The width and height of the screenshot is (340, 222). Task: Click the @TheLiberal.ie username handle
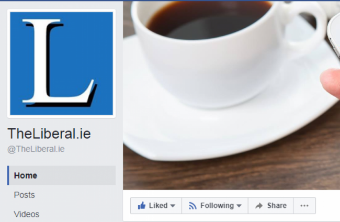(36, 149)
